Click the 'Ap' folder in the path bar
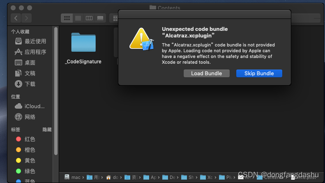The image size is (325, 183). pos(150,177)
